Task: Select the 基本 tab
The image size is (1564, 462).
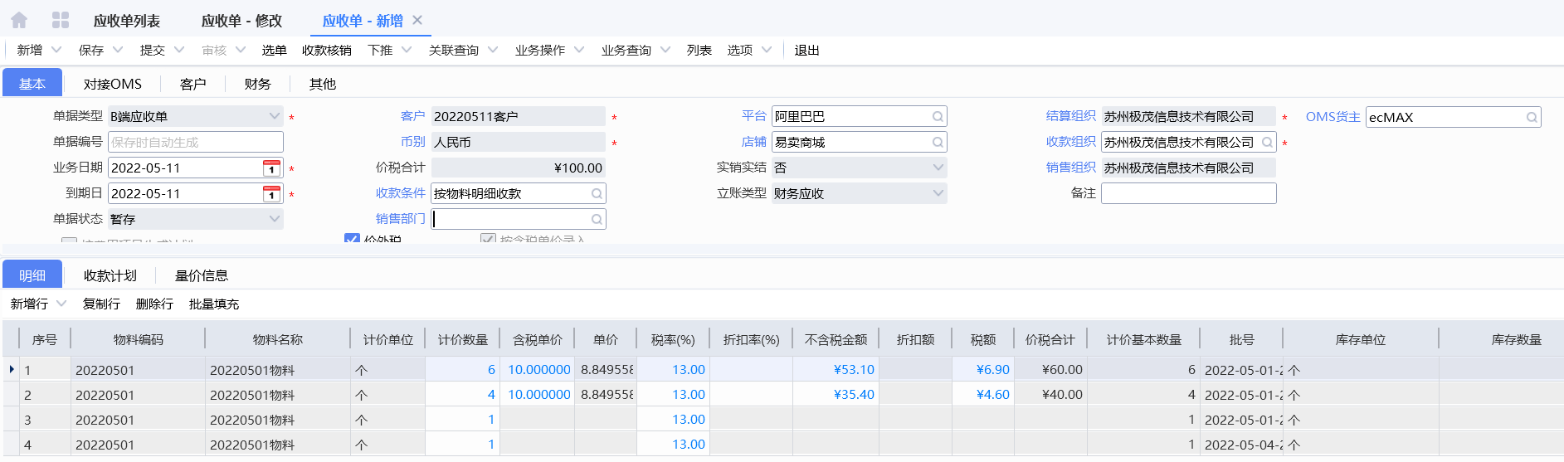Action: tap(32, 83)
